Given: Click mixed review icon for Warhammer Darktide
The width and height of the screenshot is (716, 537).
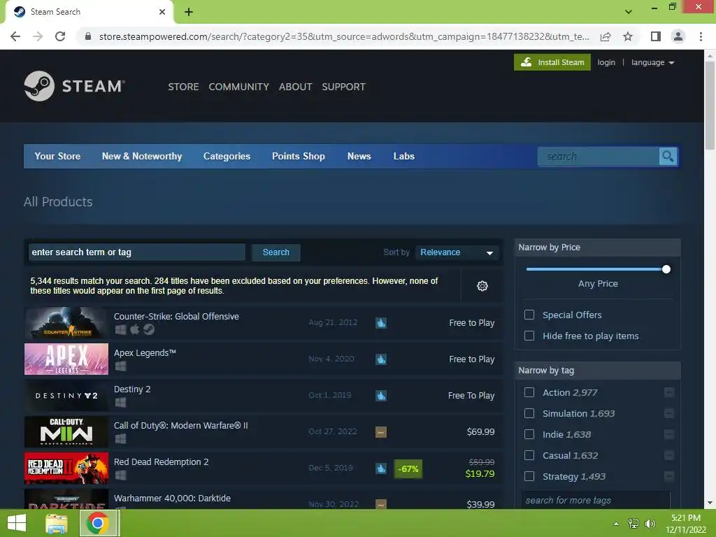Looking at the screenshot, I should click(381, 504).
